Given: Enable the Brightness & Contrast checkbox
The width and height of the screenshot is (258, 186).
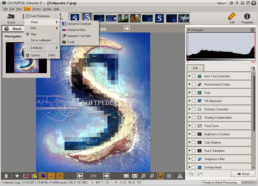Looking at the screenshot, I should coord(194,134).
